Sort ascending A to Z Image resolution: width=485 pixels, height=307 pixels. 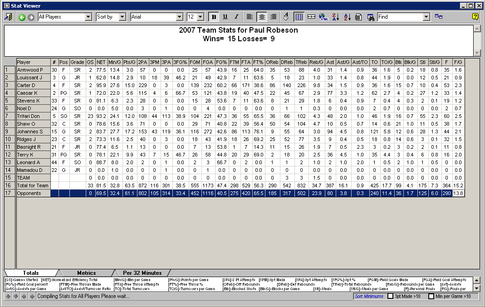coord(347,17)
